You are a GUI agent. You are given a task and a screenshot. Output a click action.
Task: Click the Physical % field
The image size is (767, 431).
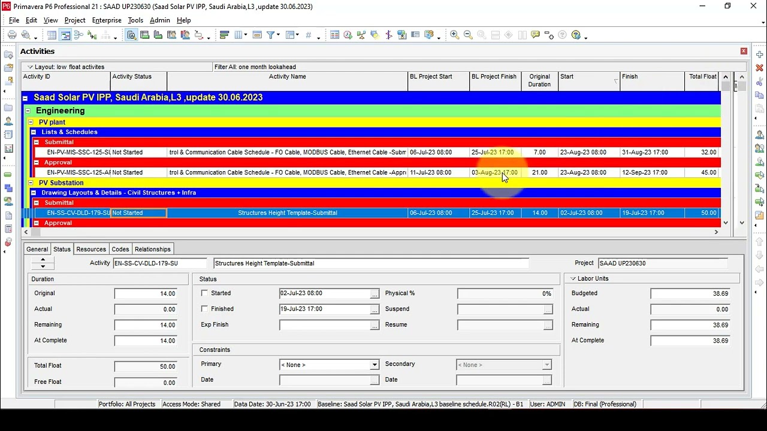pos(505,294)
